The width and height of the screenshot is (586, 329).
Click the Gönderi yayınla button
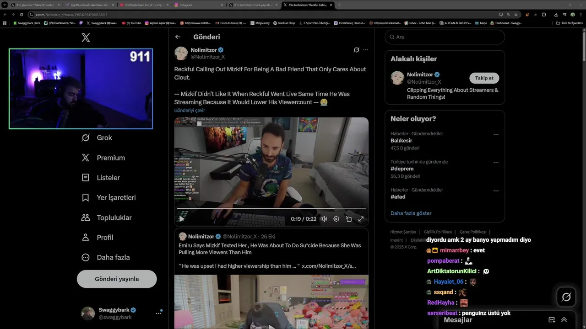pyautogui.click(x=117, y=279)
